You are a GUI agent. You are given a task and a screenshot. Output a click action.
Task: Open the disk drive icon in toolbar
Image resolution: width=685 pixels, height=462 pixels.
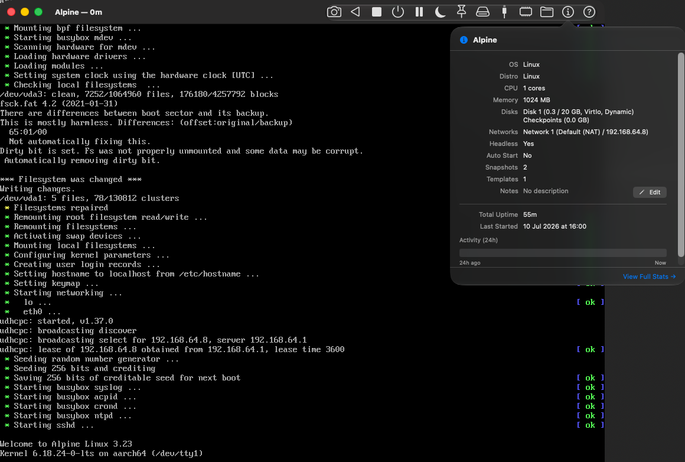point(482,12)
